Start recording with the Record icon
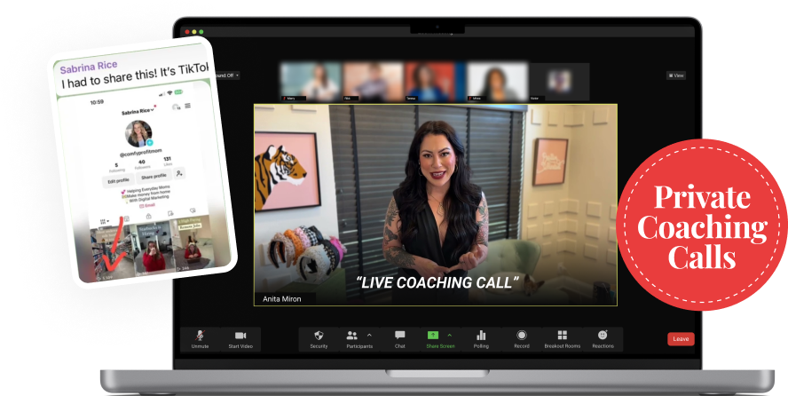788x396 pixels. coord(521,336)
